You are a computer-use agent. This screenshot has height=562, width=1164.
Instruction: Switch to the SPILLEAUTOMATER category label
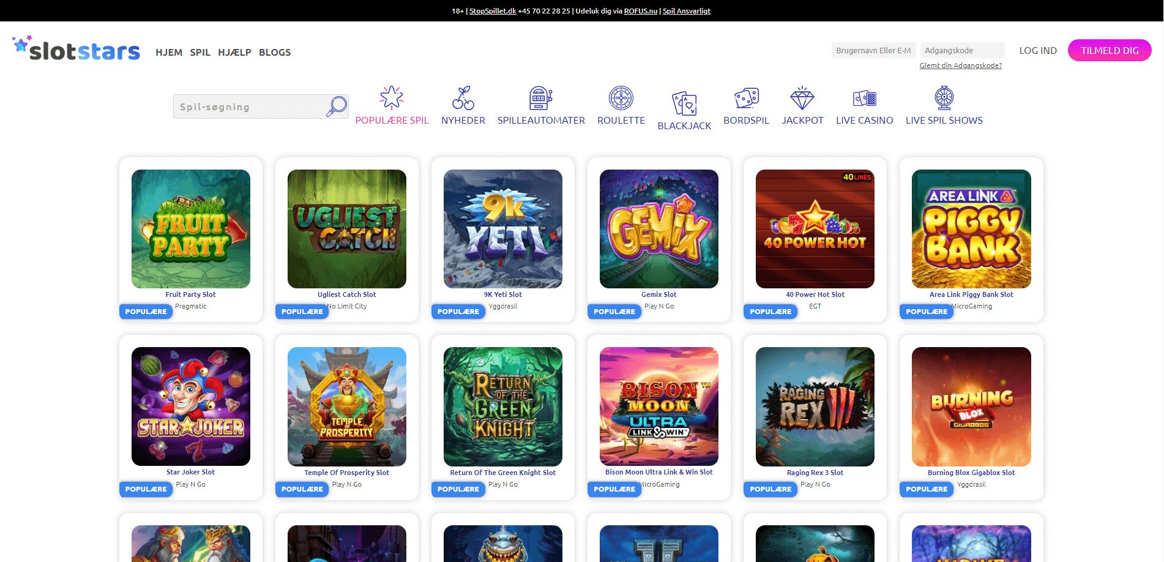pyautogui.click(x=541, y=121)
